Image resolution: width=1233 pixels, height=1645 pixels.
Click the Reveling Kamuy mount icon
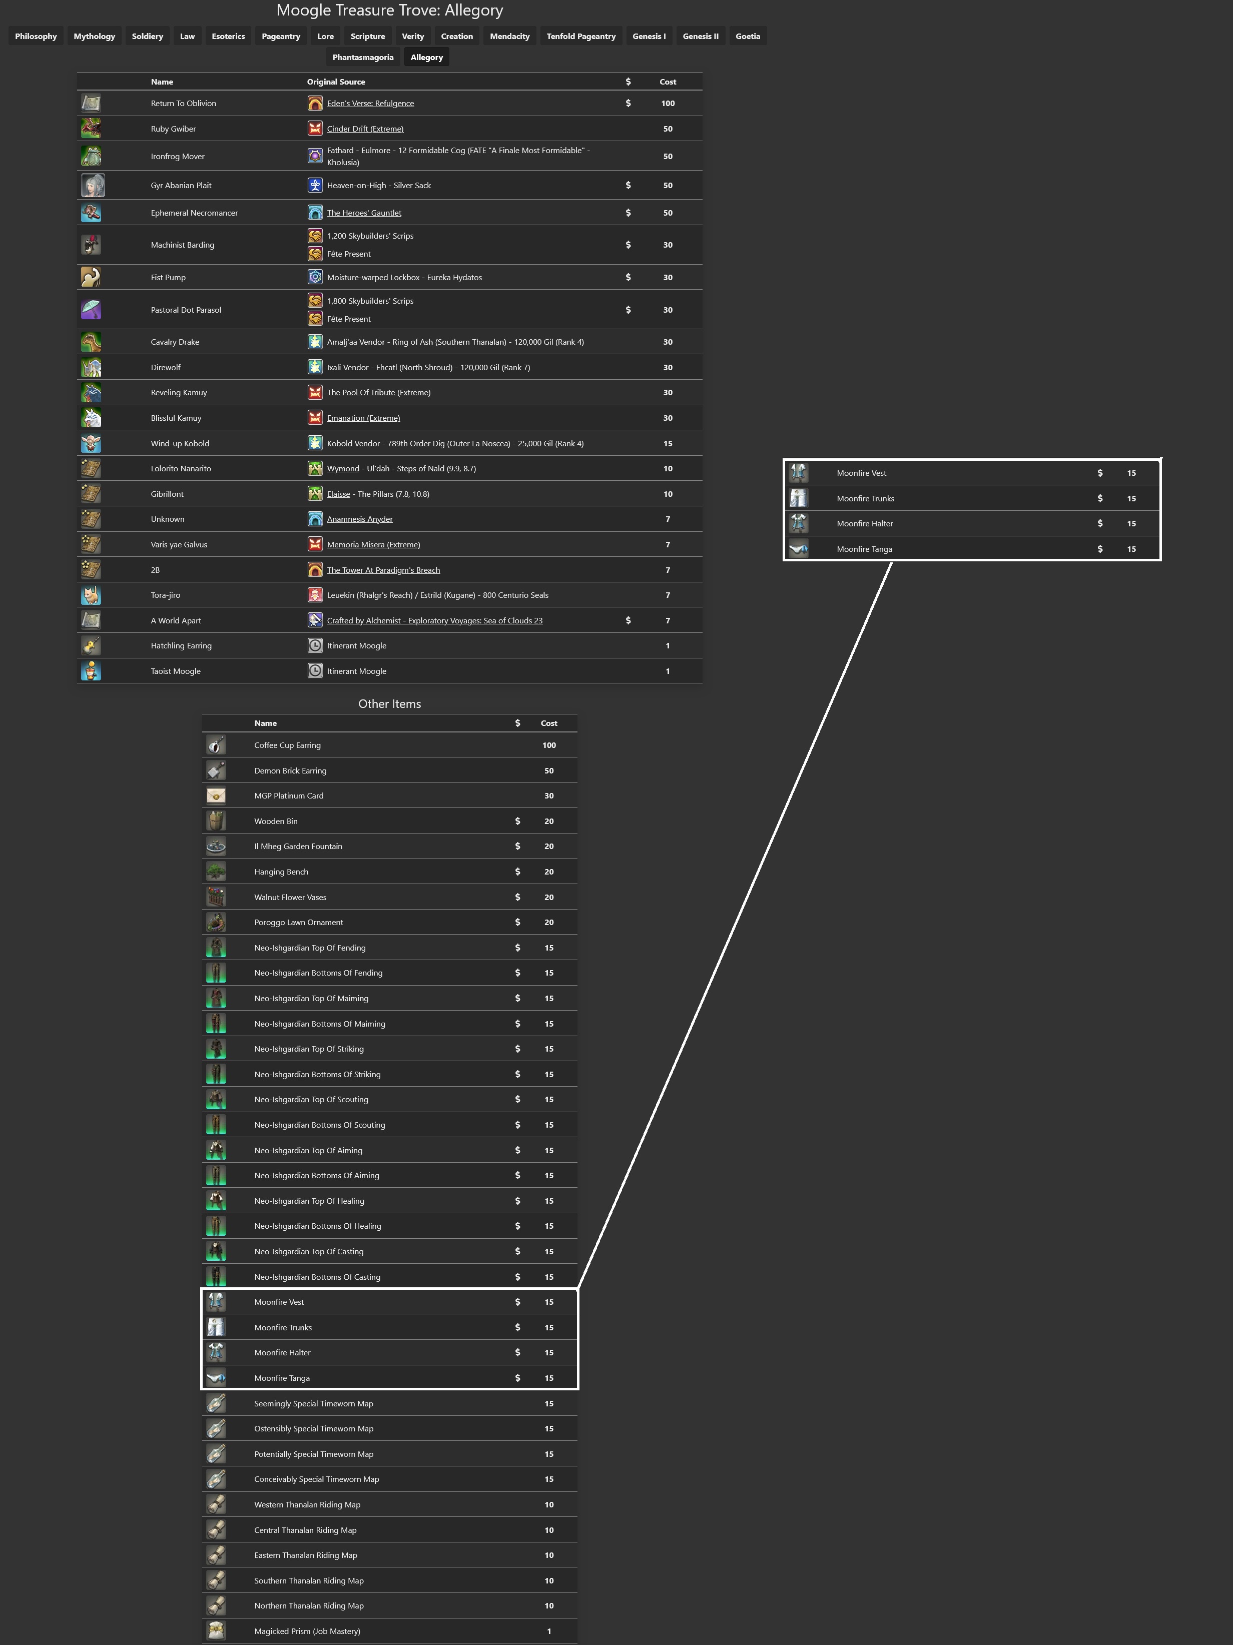(91, 393)
